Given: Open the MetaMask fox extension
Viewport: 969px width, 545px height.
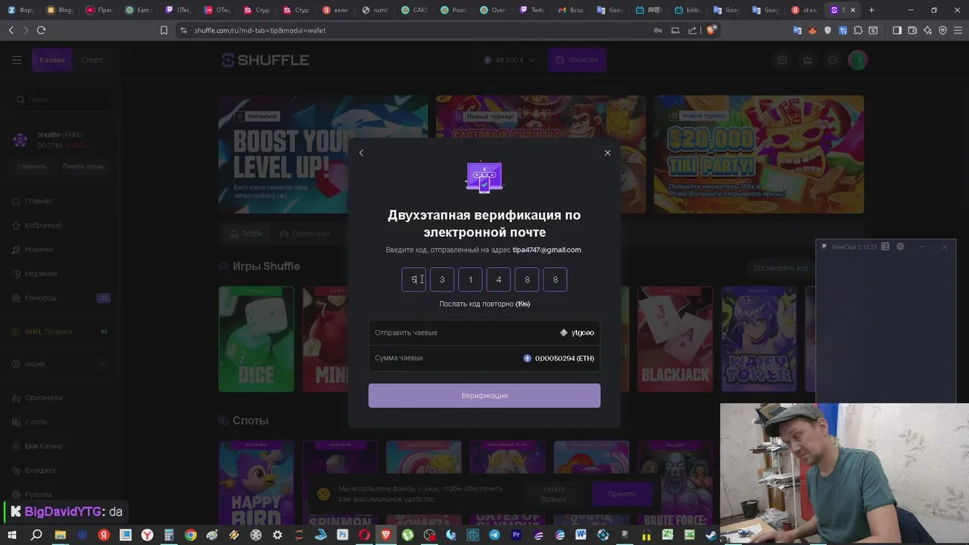Looking at the screenshot, I should [813, 30].
